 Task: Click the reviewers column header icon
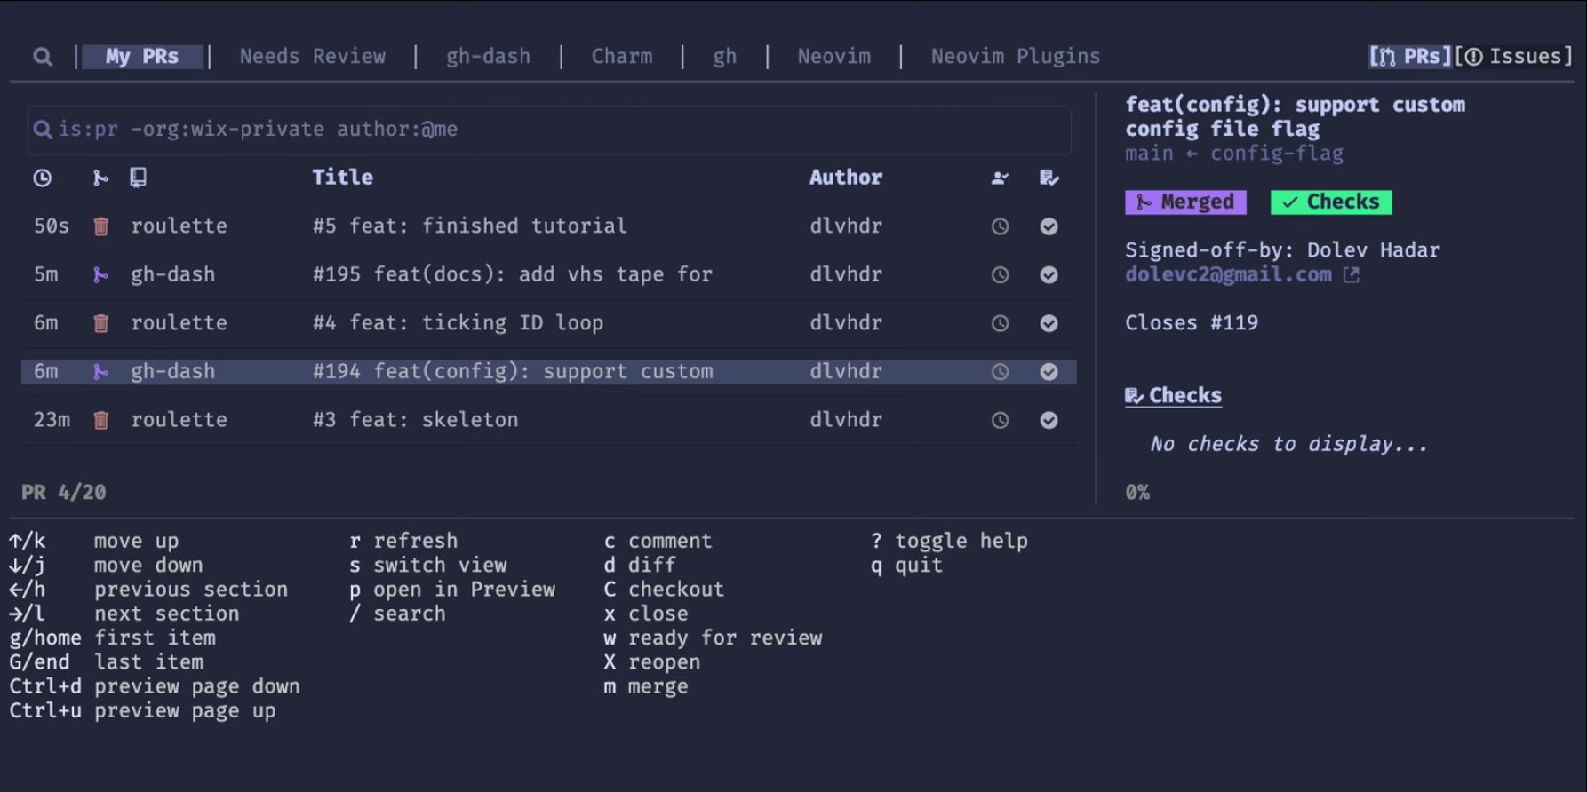click(1000, 178)
